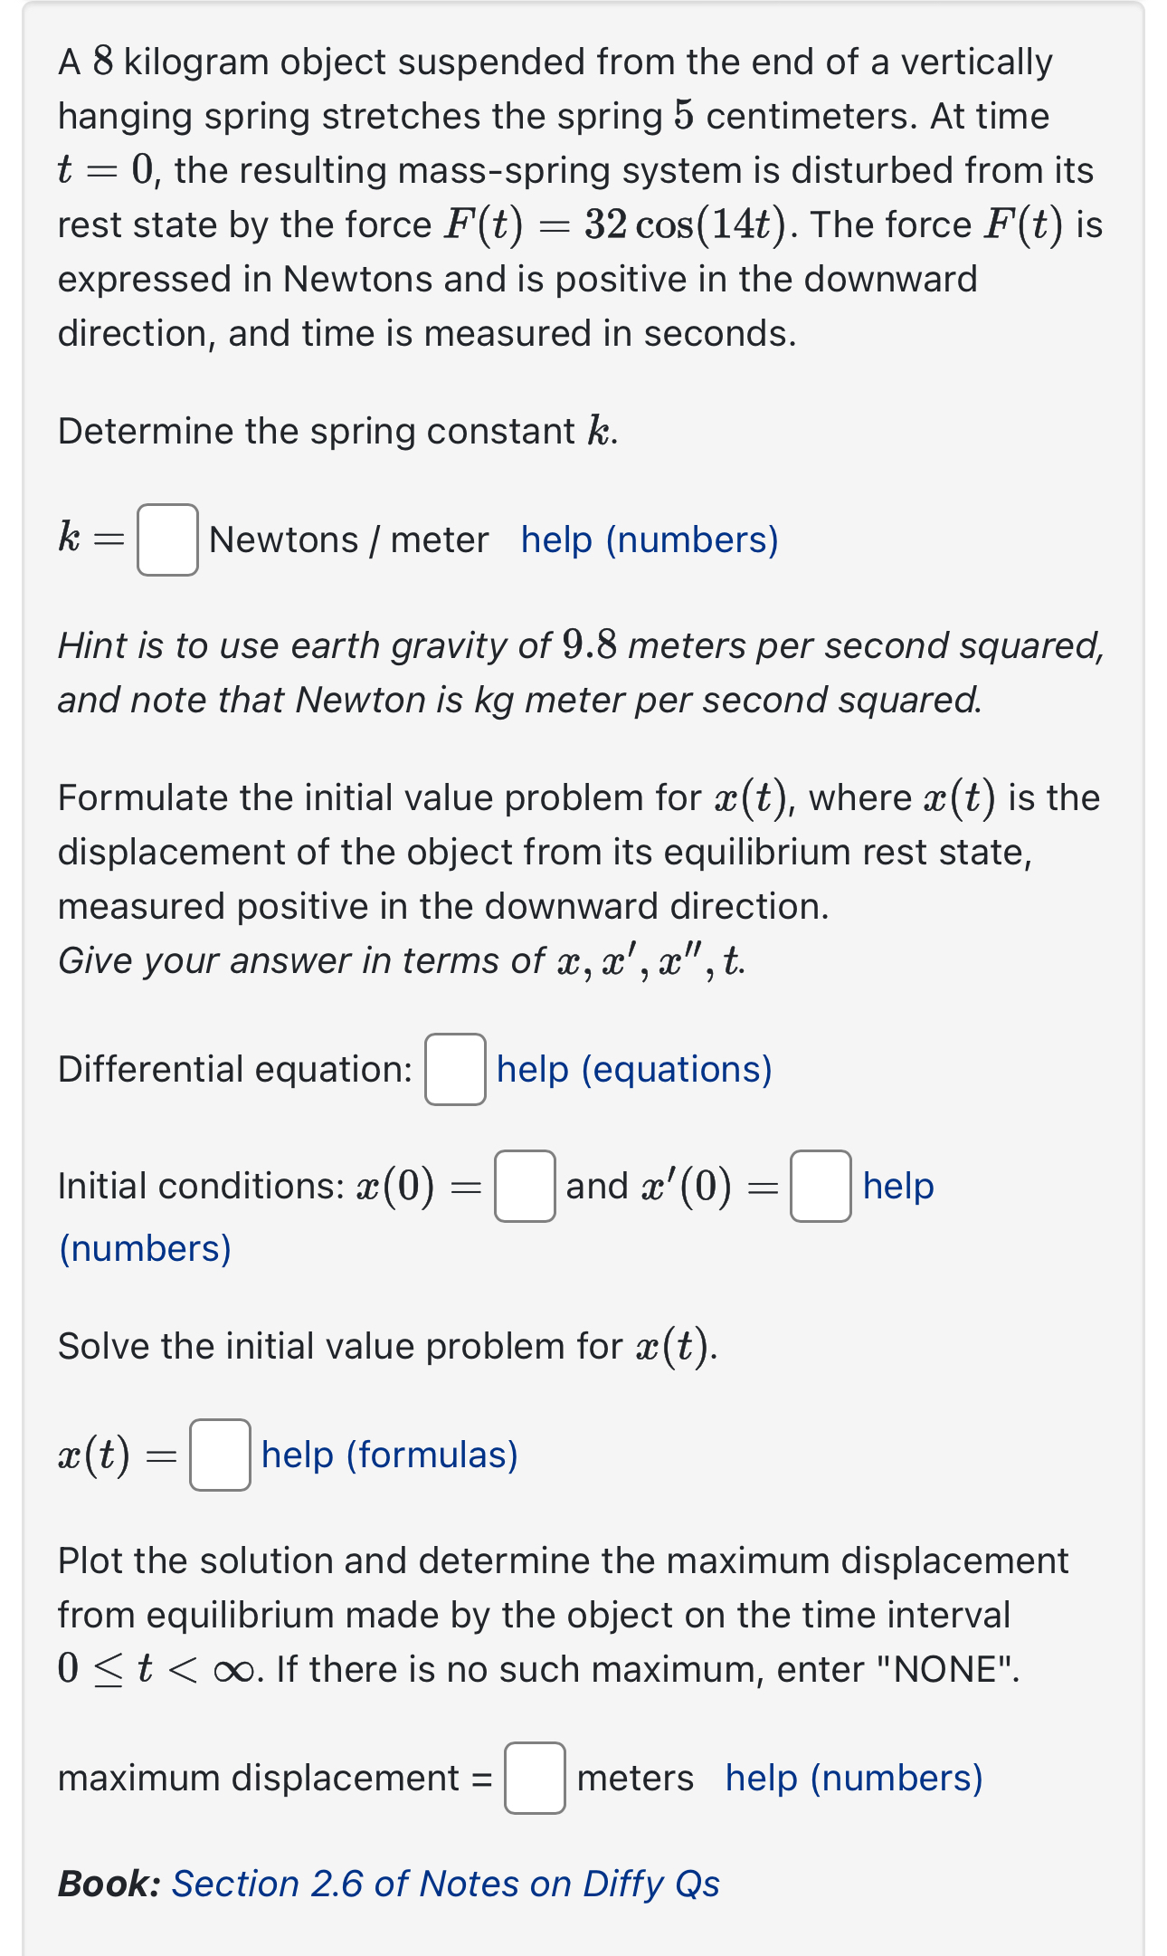
Task: Select the maximum displacement answer field
Action: 534,1777
